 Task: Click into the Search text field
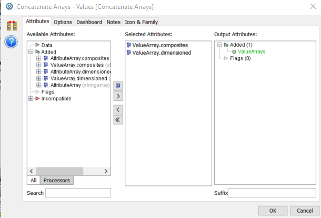[x=78, y=193]
